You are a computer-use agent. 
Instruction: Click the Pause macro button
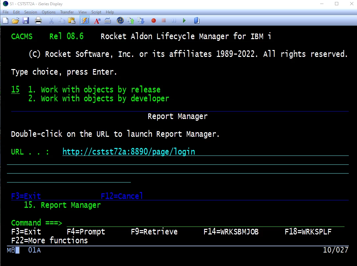[174, 21]
